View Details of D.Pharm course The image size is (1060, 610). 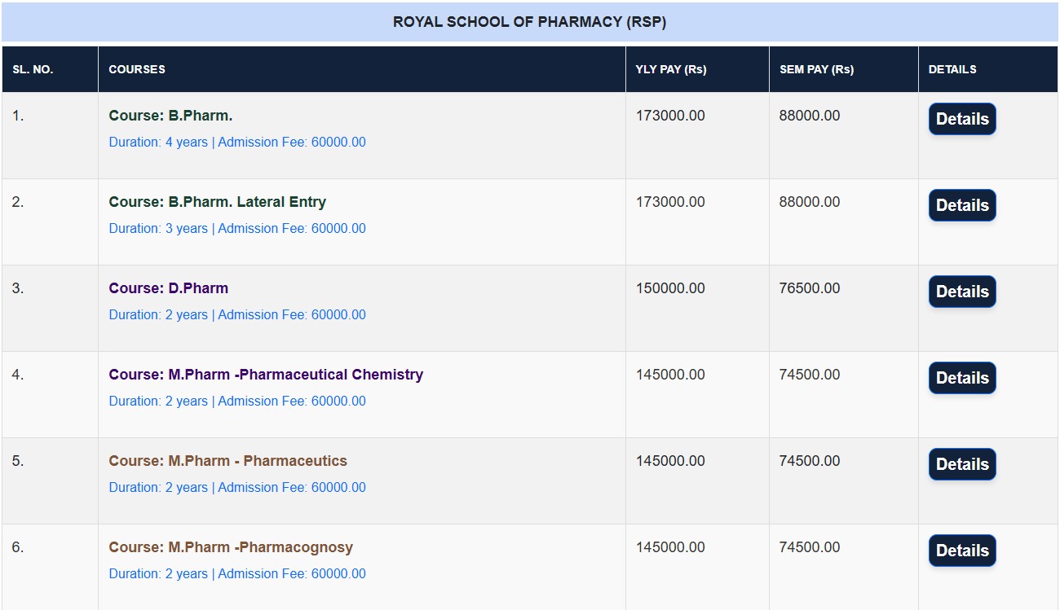point(962,292)
